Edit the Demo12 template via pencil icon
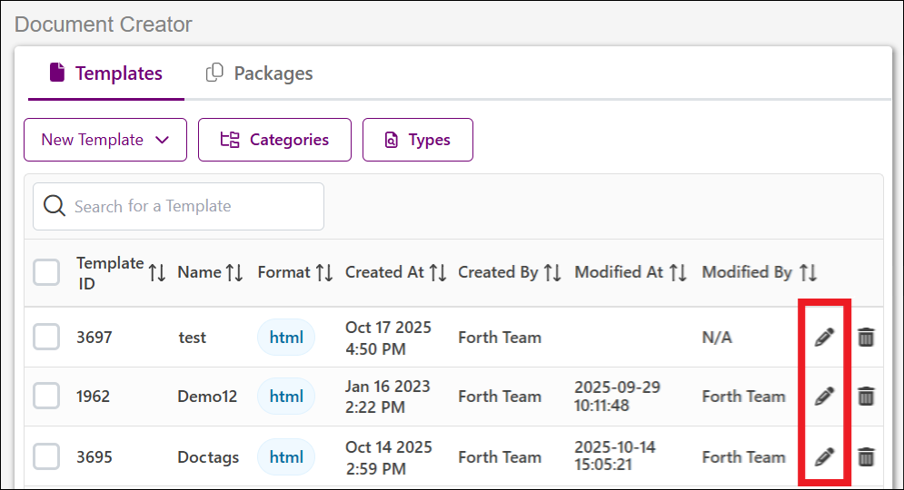Viewport: 904px width, 490px height. (824, 397)
